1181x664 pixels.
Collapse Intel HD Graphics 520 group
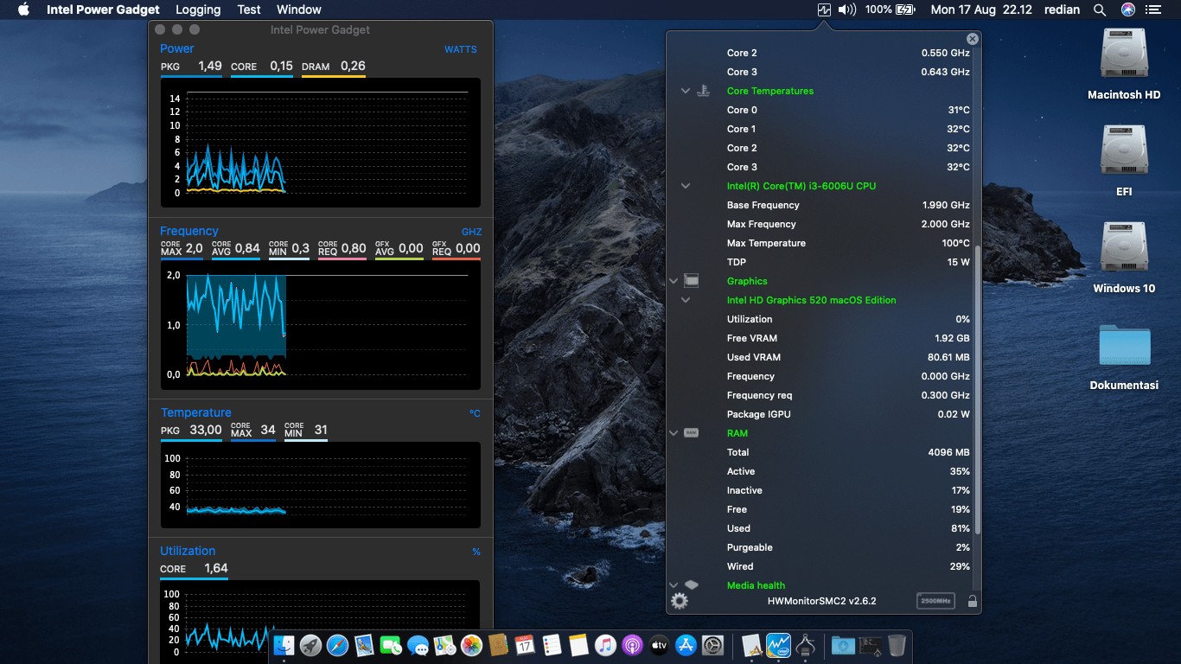click(686, 300)
